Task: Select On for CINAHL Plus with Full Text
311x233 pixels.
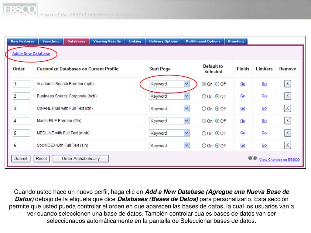Action: 204,109
